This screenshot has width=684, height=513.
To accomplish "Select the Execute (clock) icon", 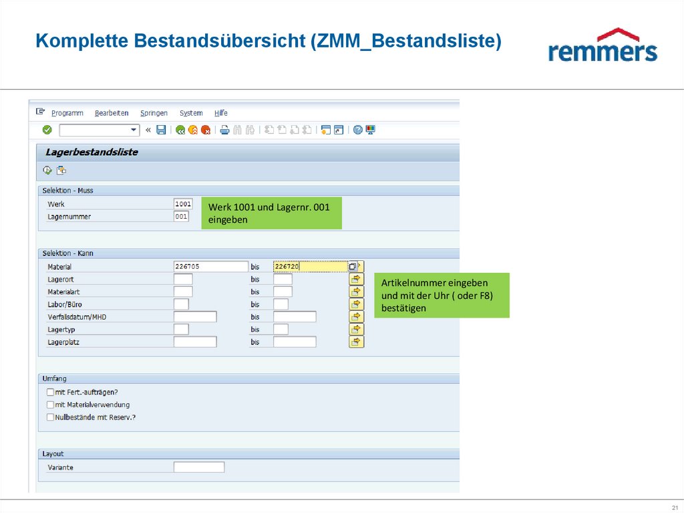I will (x=47, y=170).
